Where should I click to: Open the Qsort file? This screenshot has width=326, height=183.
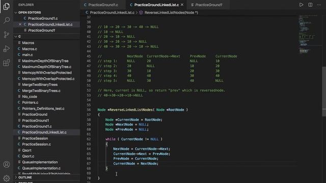tap(26, 150)
